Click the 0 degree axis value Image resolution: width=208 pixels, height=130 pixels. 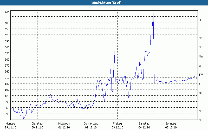9,120
